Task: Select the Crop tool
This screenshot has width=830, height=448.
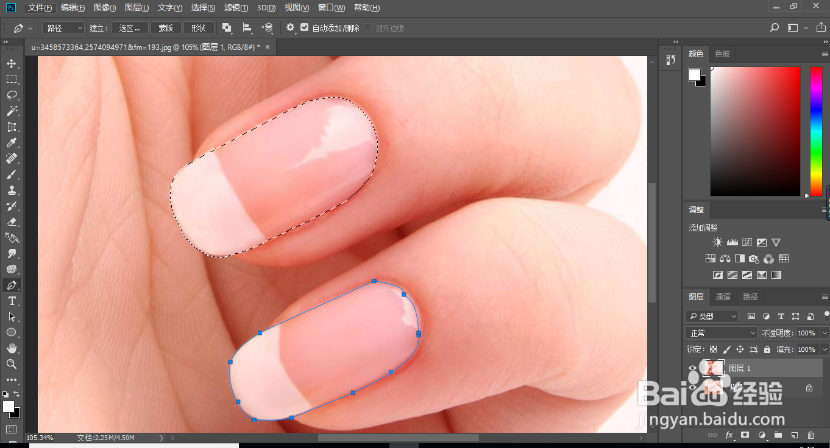Action: [x=12, y=127]
